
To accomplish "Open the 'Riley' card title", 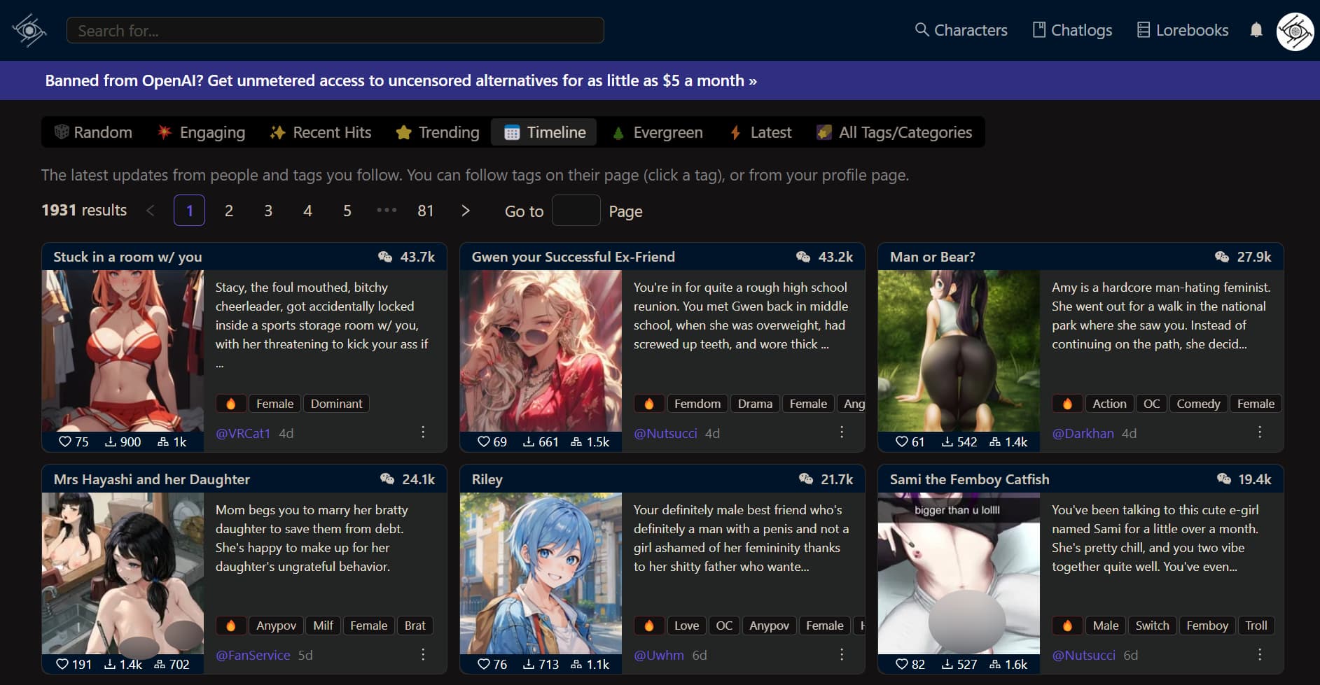I will click(x=487, y=479).
